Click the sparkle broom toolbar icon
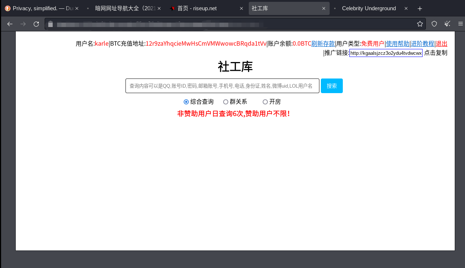The height and width of the screenshot is (268, 465). pyautogui.click(x=447, y=24)
